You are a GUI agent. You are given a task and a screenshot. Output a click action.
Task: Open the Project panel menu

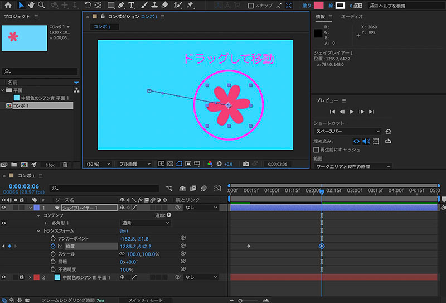(x=36, y=17)
